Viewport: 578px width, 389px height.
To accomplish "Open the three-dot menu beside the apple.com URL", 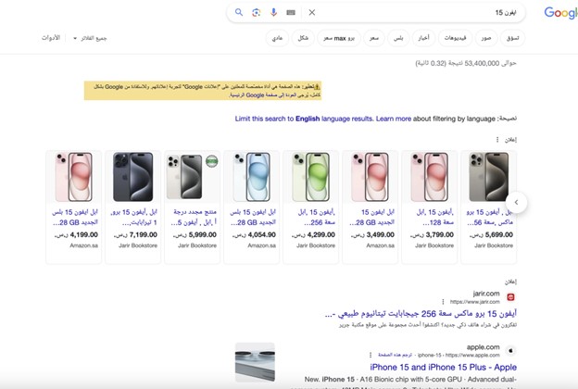I will point(371,355).
